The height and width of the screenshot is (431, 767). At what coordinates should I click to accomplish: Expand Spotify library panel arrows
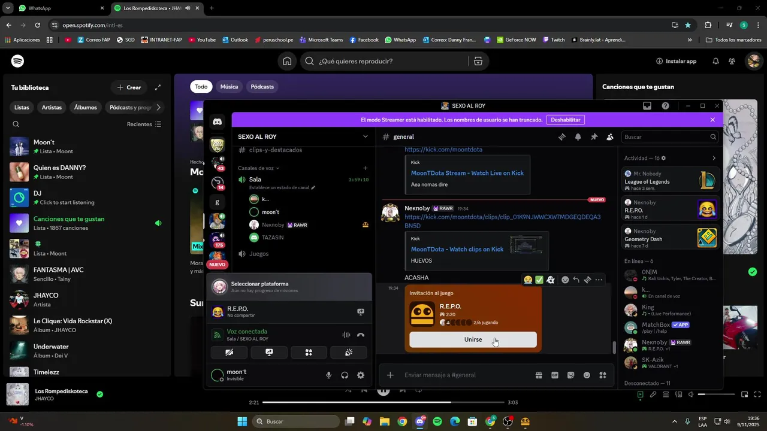click(x=158, y=87)
